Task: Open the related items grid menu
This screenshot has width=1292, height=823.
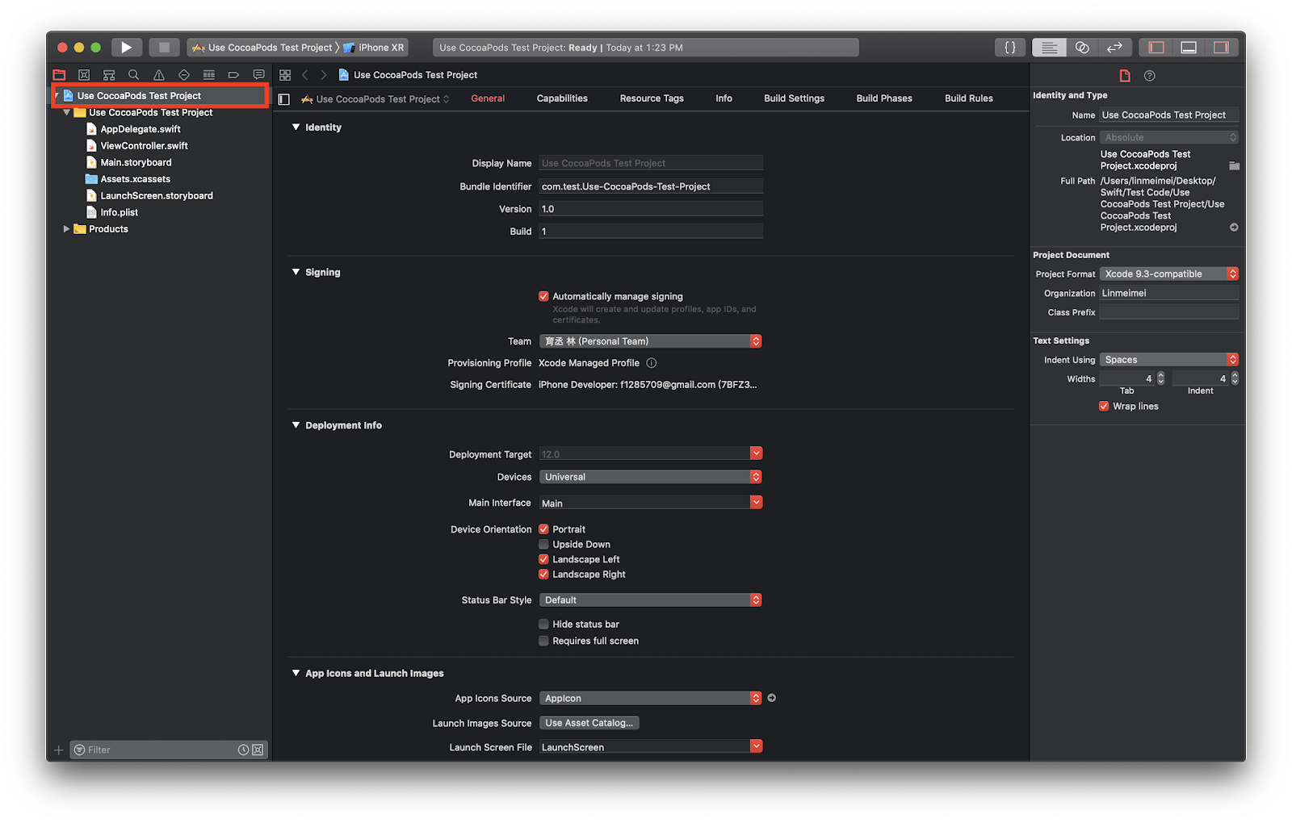Action: click(285, 75)
